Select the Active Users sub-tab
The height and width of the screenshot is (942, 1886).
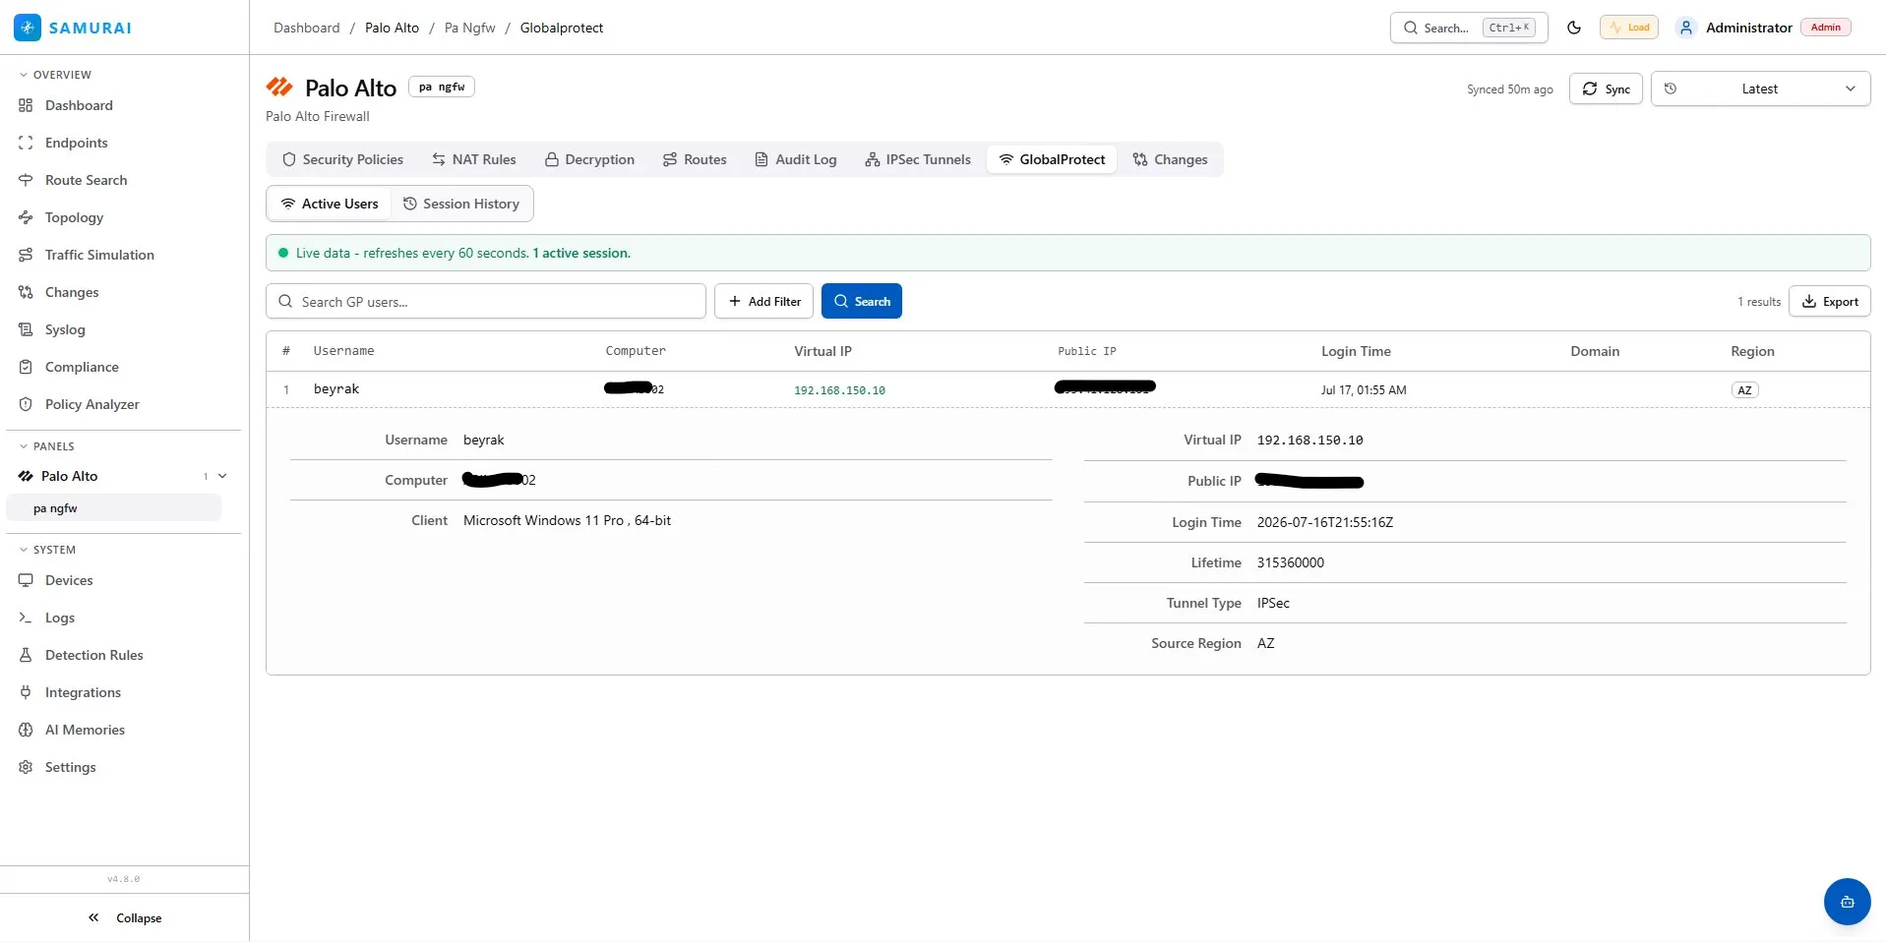click(330, 204)
